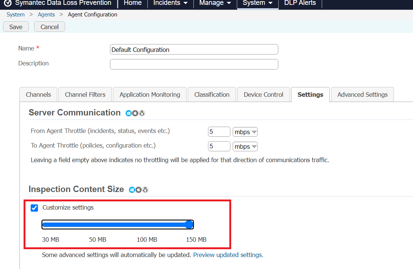Click the Agent Configuration breadcrumb text

coord(92,15)
